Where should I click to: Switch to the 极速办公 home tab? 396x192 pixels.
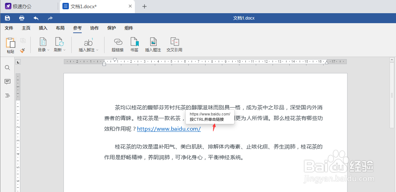pyautogui.click(x=29, y=6)
